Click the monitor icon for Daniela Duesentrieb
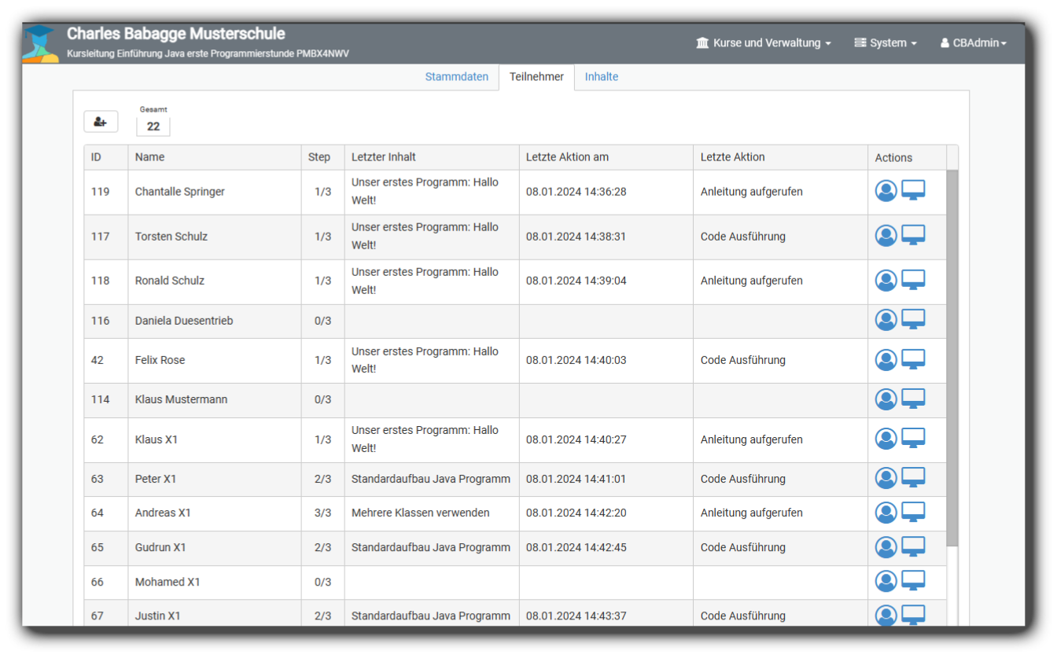 tap(913, 319)
